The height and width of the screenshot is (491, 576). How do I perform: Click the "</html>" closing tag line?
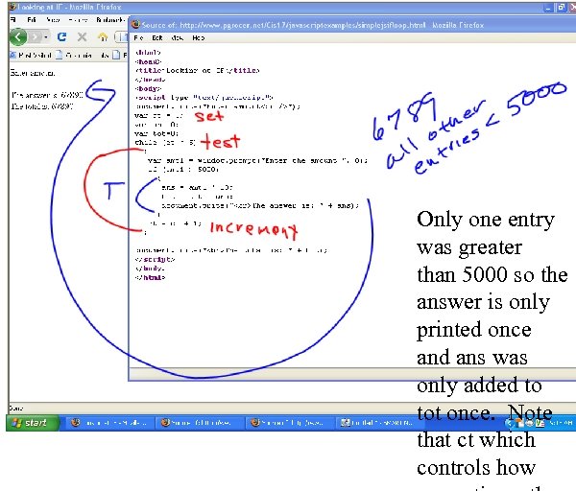(x=151, y=277)
